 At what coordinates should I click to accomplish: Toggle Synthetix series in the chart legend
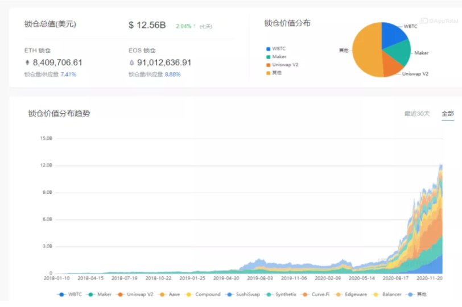pos(281,294)
